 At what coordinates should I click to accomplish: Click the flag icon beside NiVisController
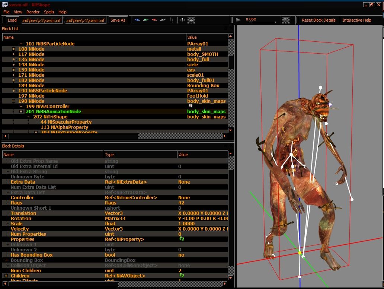click(191, 106)
